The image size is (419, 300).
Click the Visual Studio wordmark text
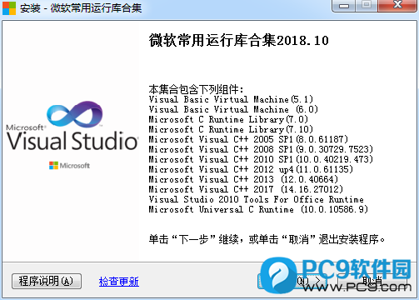[72, 141]
